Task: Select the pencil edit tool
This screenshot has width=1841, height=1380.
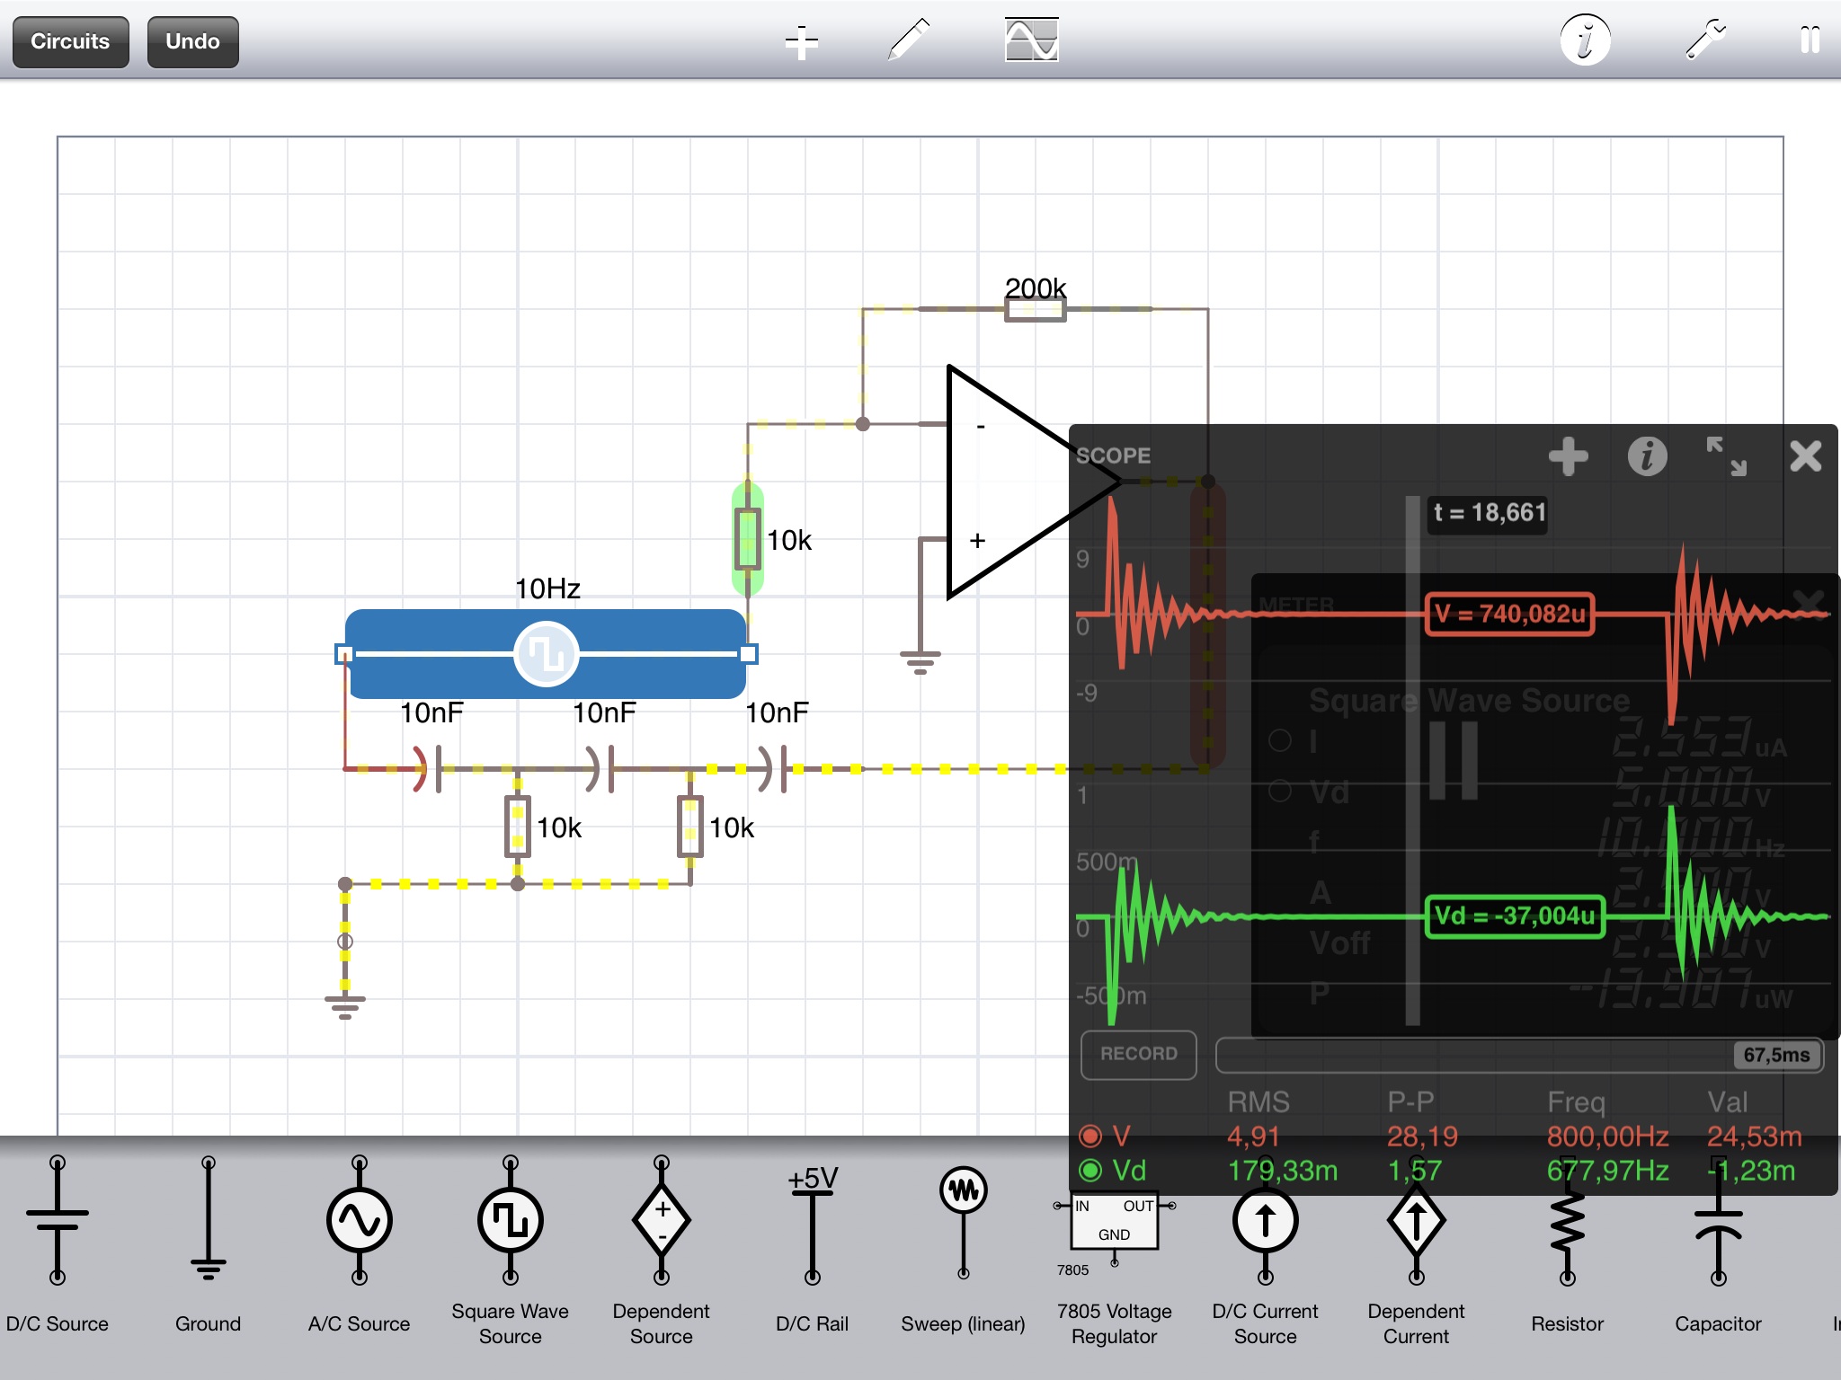Action: coord(908,40)
